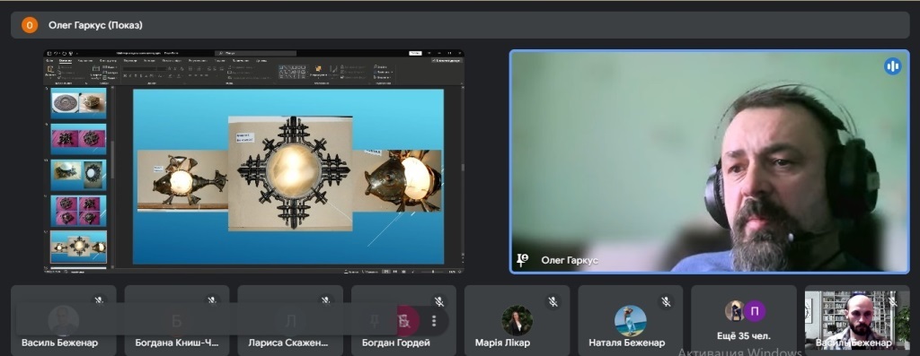Click the blue audio activity indicator on Олег Гаркус's video

(892, 66)
